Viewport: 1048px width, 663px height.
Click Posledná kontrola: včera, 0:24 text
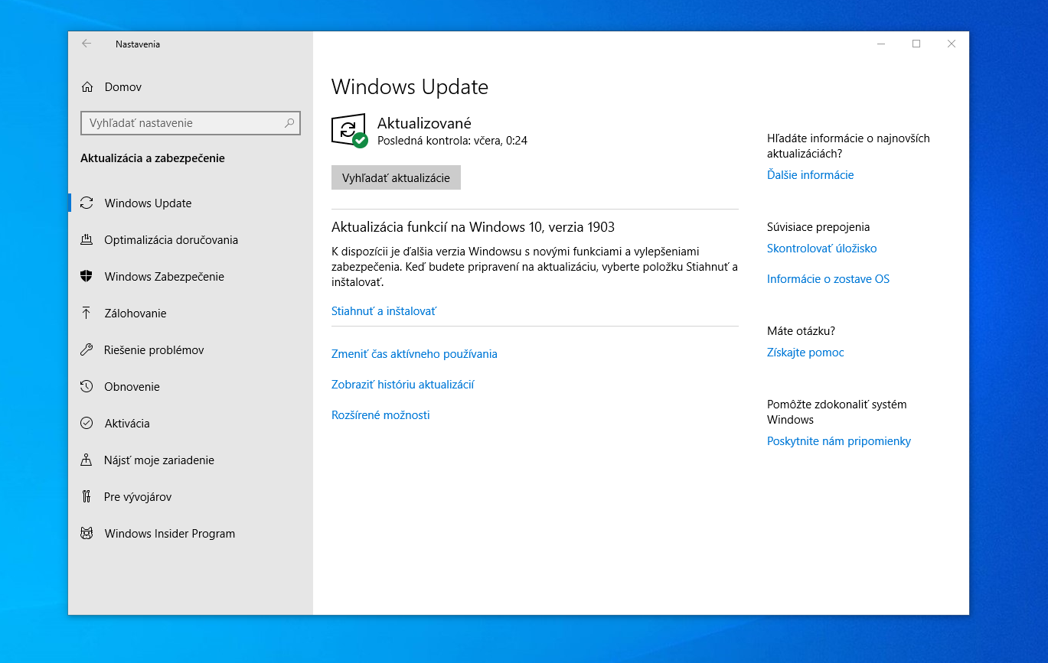(x=452, y=141)
